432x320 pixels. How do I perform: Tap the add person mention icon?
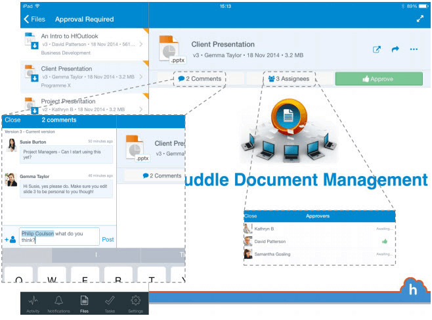[11, 240]
